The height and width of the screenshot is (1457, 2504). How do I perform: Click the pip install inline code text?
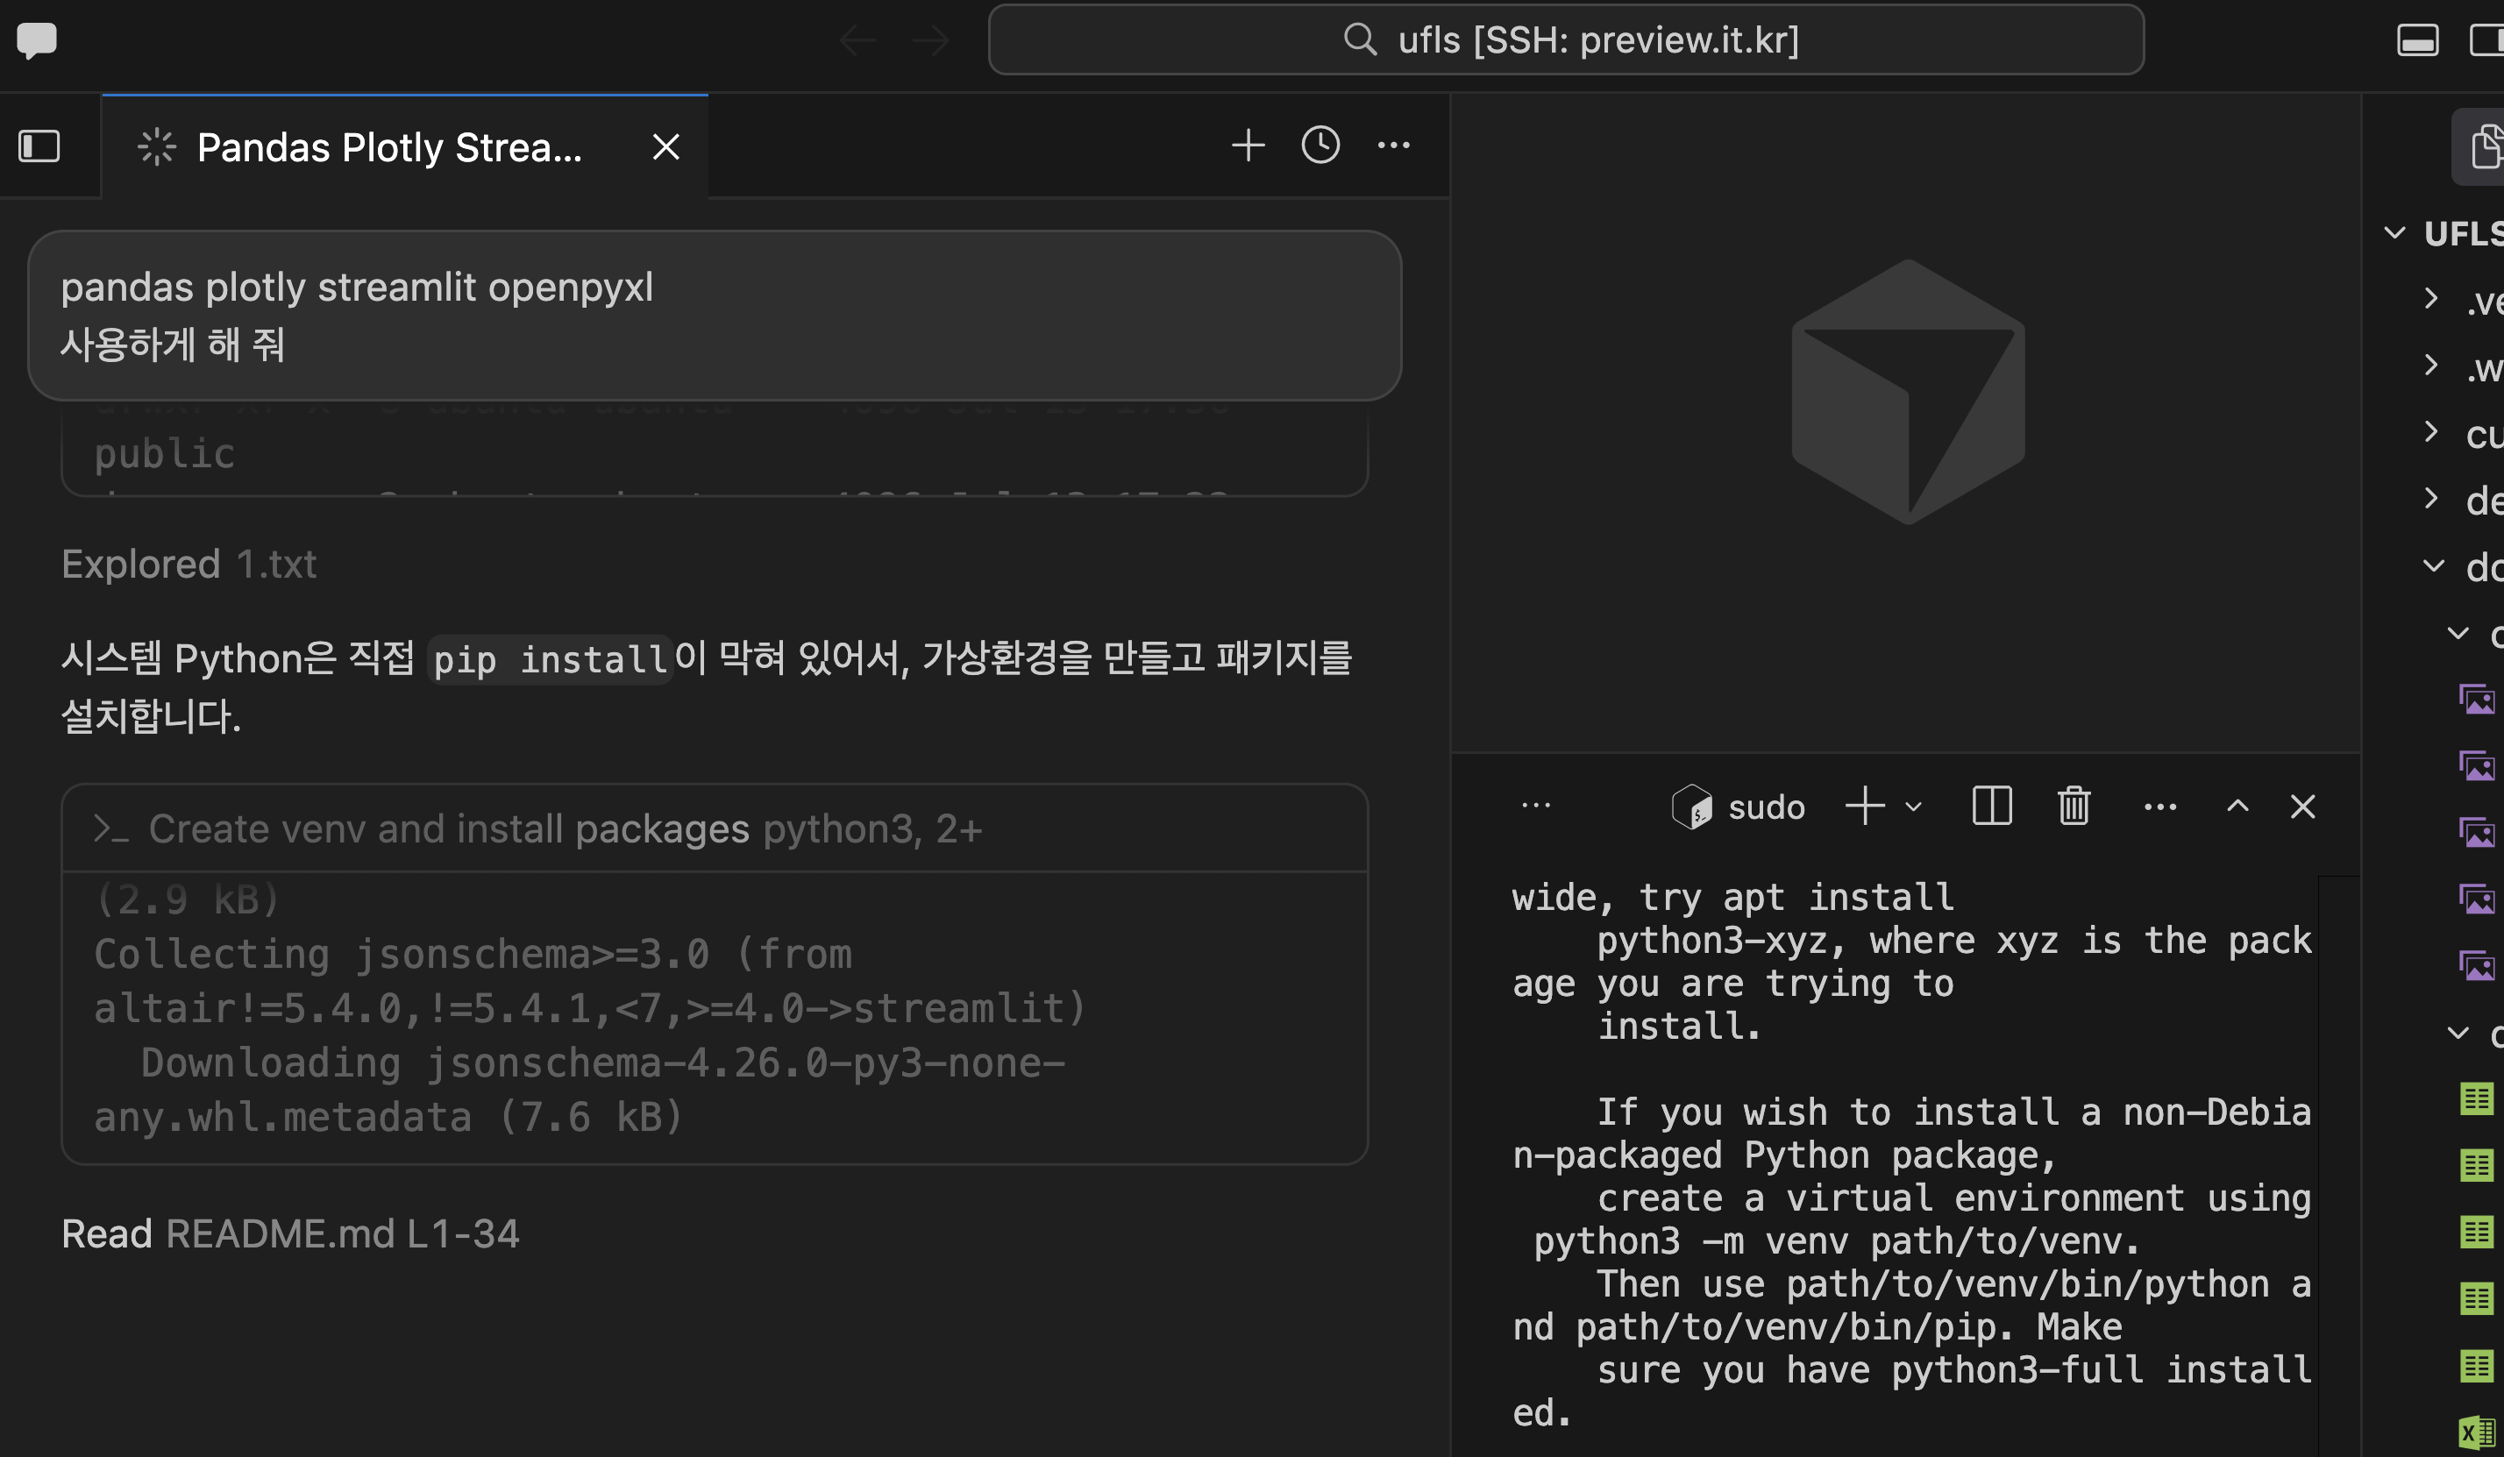(x=550, y=659)
